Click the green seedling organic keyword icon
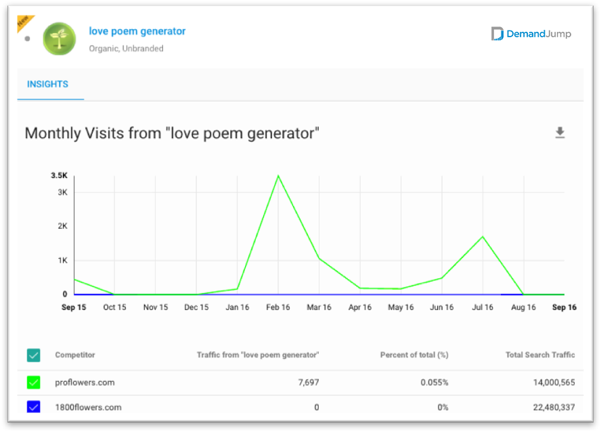601x432 pixels. point(60,39)
